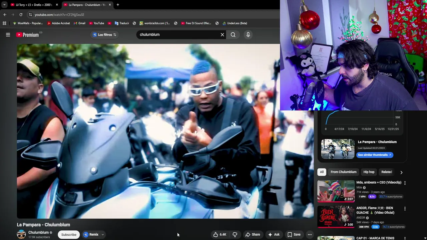Open the worldcia3ds.com bookmark

coord(154,23)
